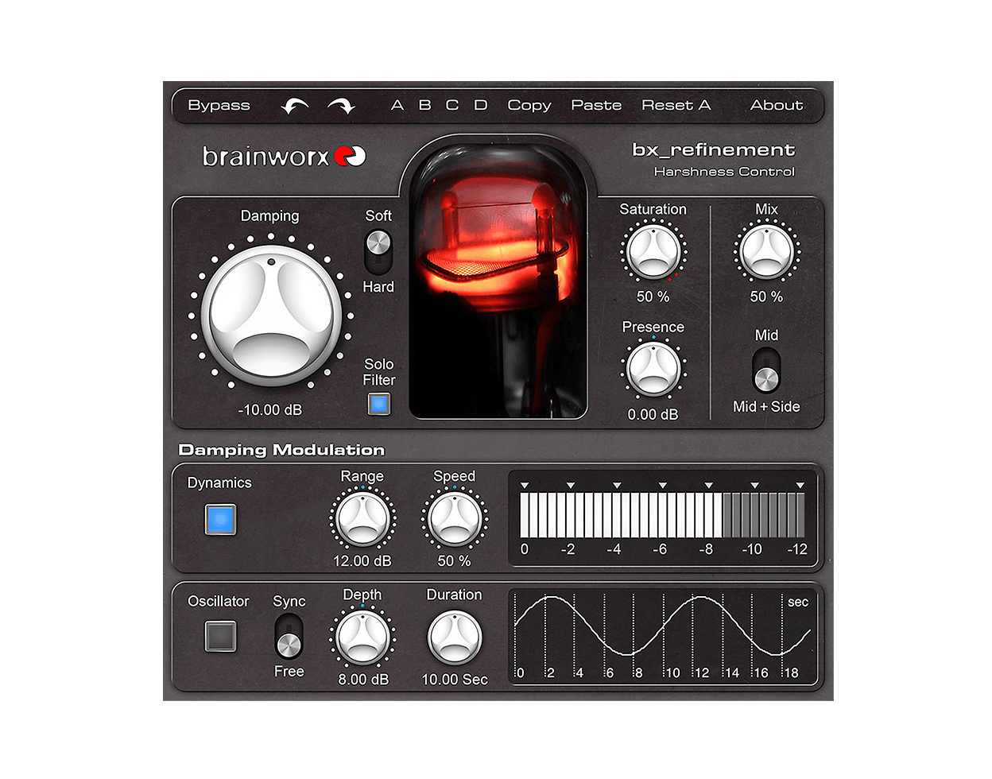992x779 pixels.
Task: Paste settings into this slot
Action: [596, 105]
